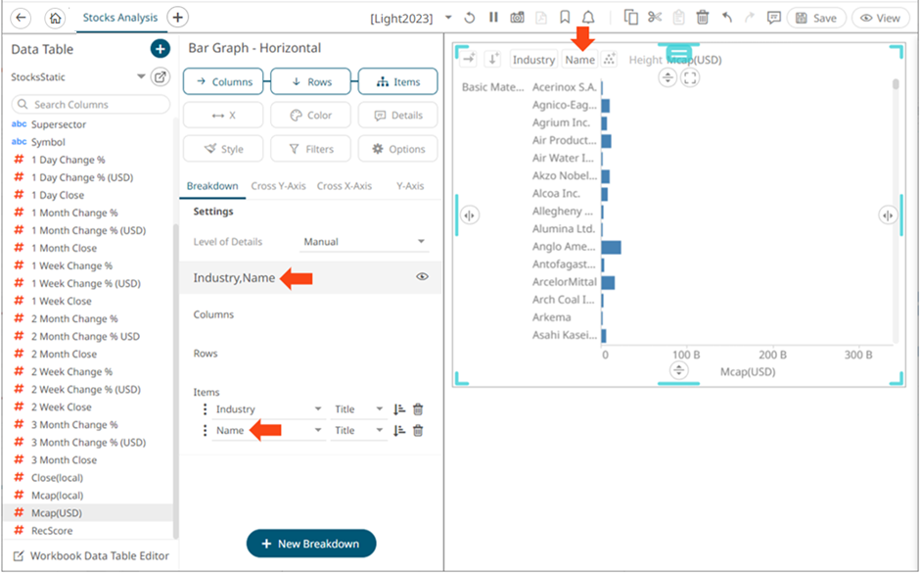
Task: Click the Save button
Action: 816,18
